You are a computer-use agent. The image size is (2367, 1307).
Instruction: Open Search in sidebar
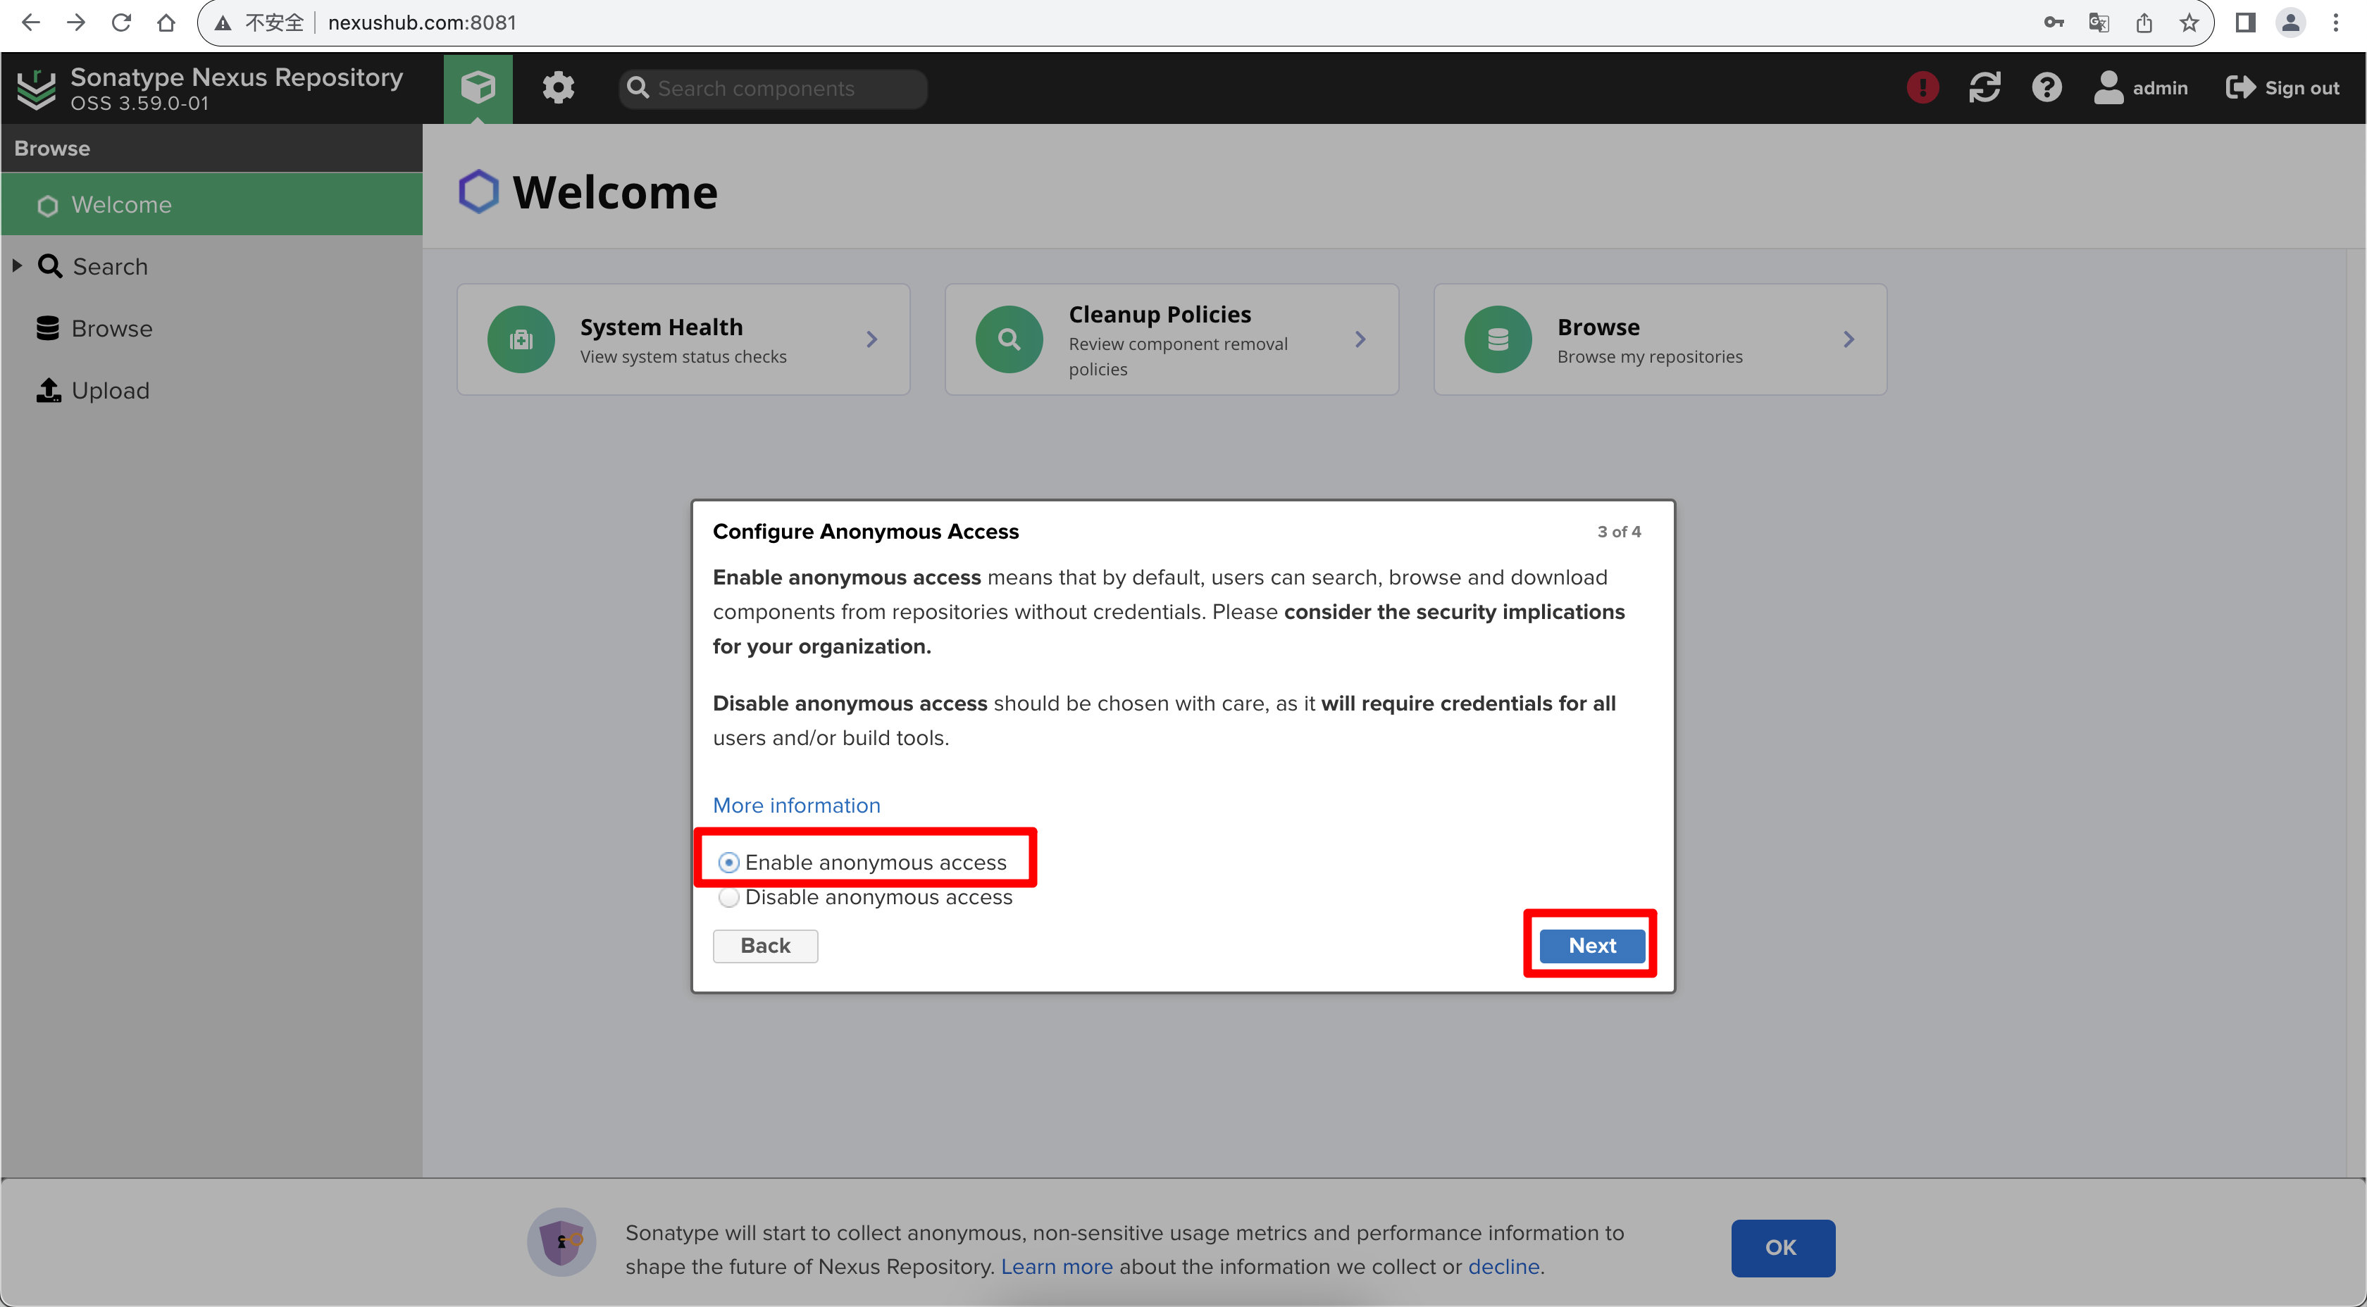point(109,266)
